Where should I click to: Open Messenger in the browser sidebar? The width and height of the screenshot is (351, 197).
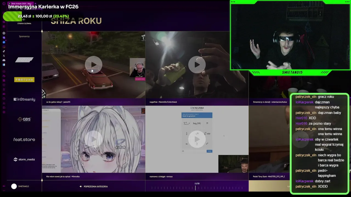4,42
